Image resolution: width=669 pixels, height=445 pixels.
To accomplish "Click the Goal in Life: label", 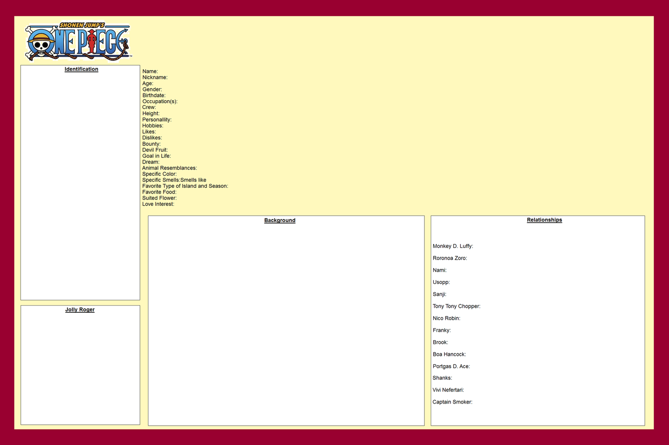I will [156, 156].
